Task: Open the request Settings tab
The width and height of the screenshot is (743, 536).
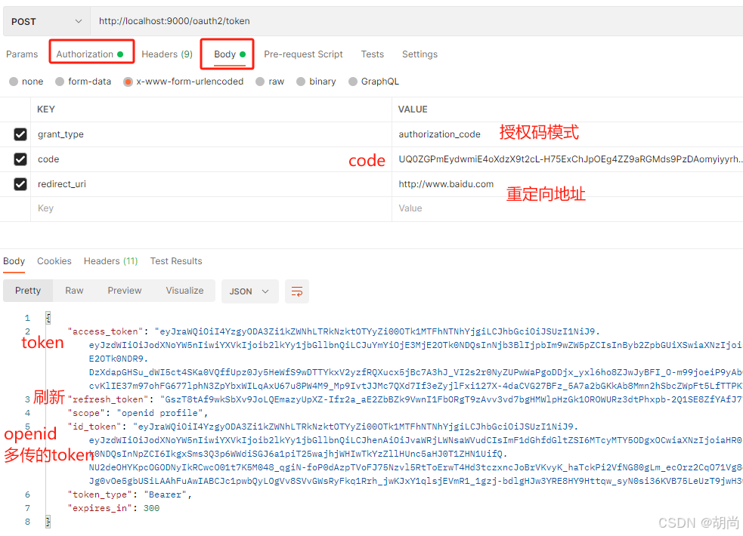Action: point(419,54)
